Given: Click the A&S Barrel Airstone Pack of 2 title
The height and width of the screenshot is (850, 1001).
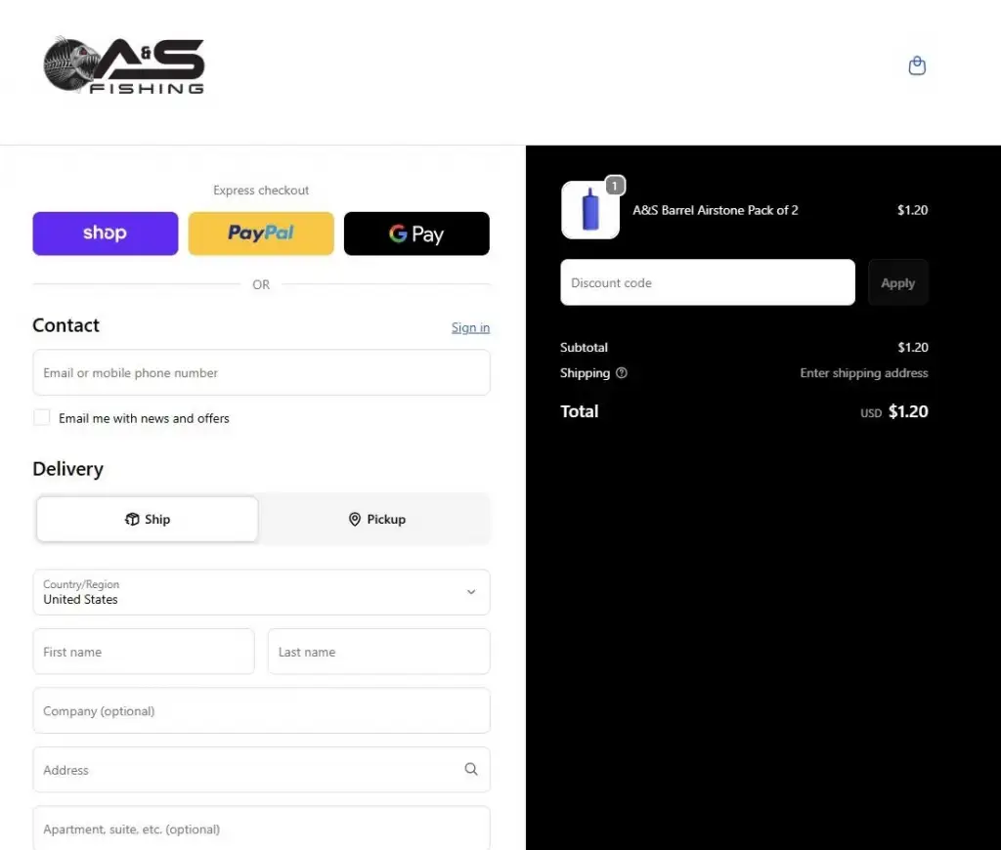Looking at the screenshot, I should [715, 211].
